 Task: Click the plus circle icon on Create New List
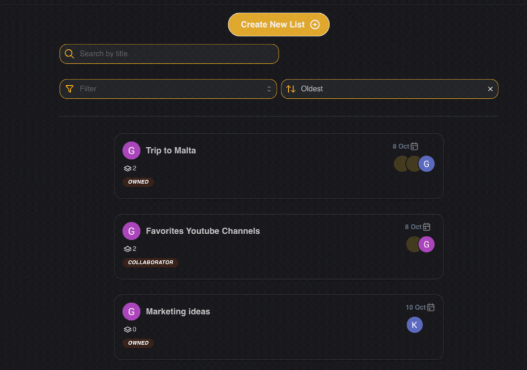click(x=315, y=25)
